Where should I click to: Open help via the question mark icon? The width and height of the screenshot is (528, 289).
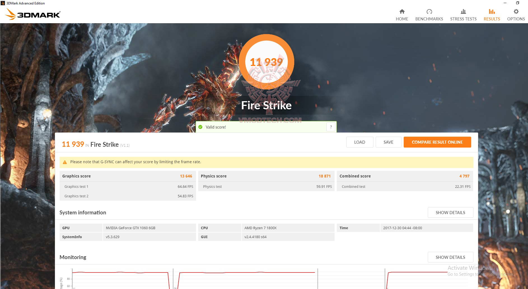331,127
